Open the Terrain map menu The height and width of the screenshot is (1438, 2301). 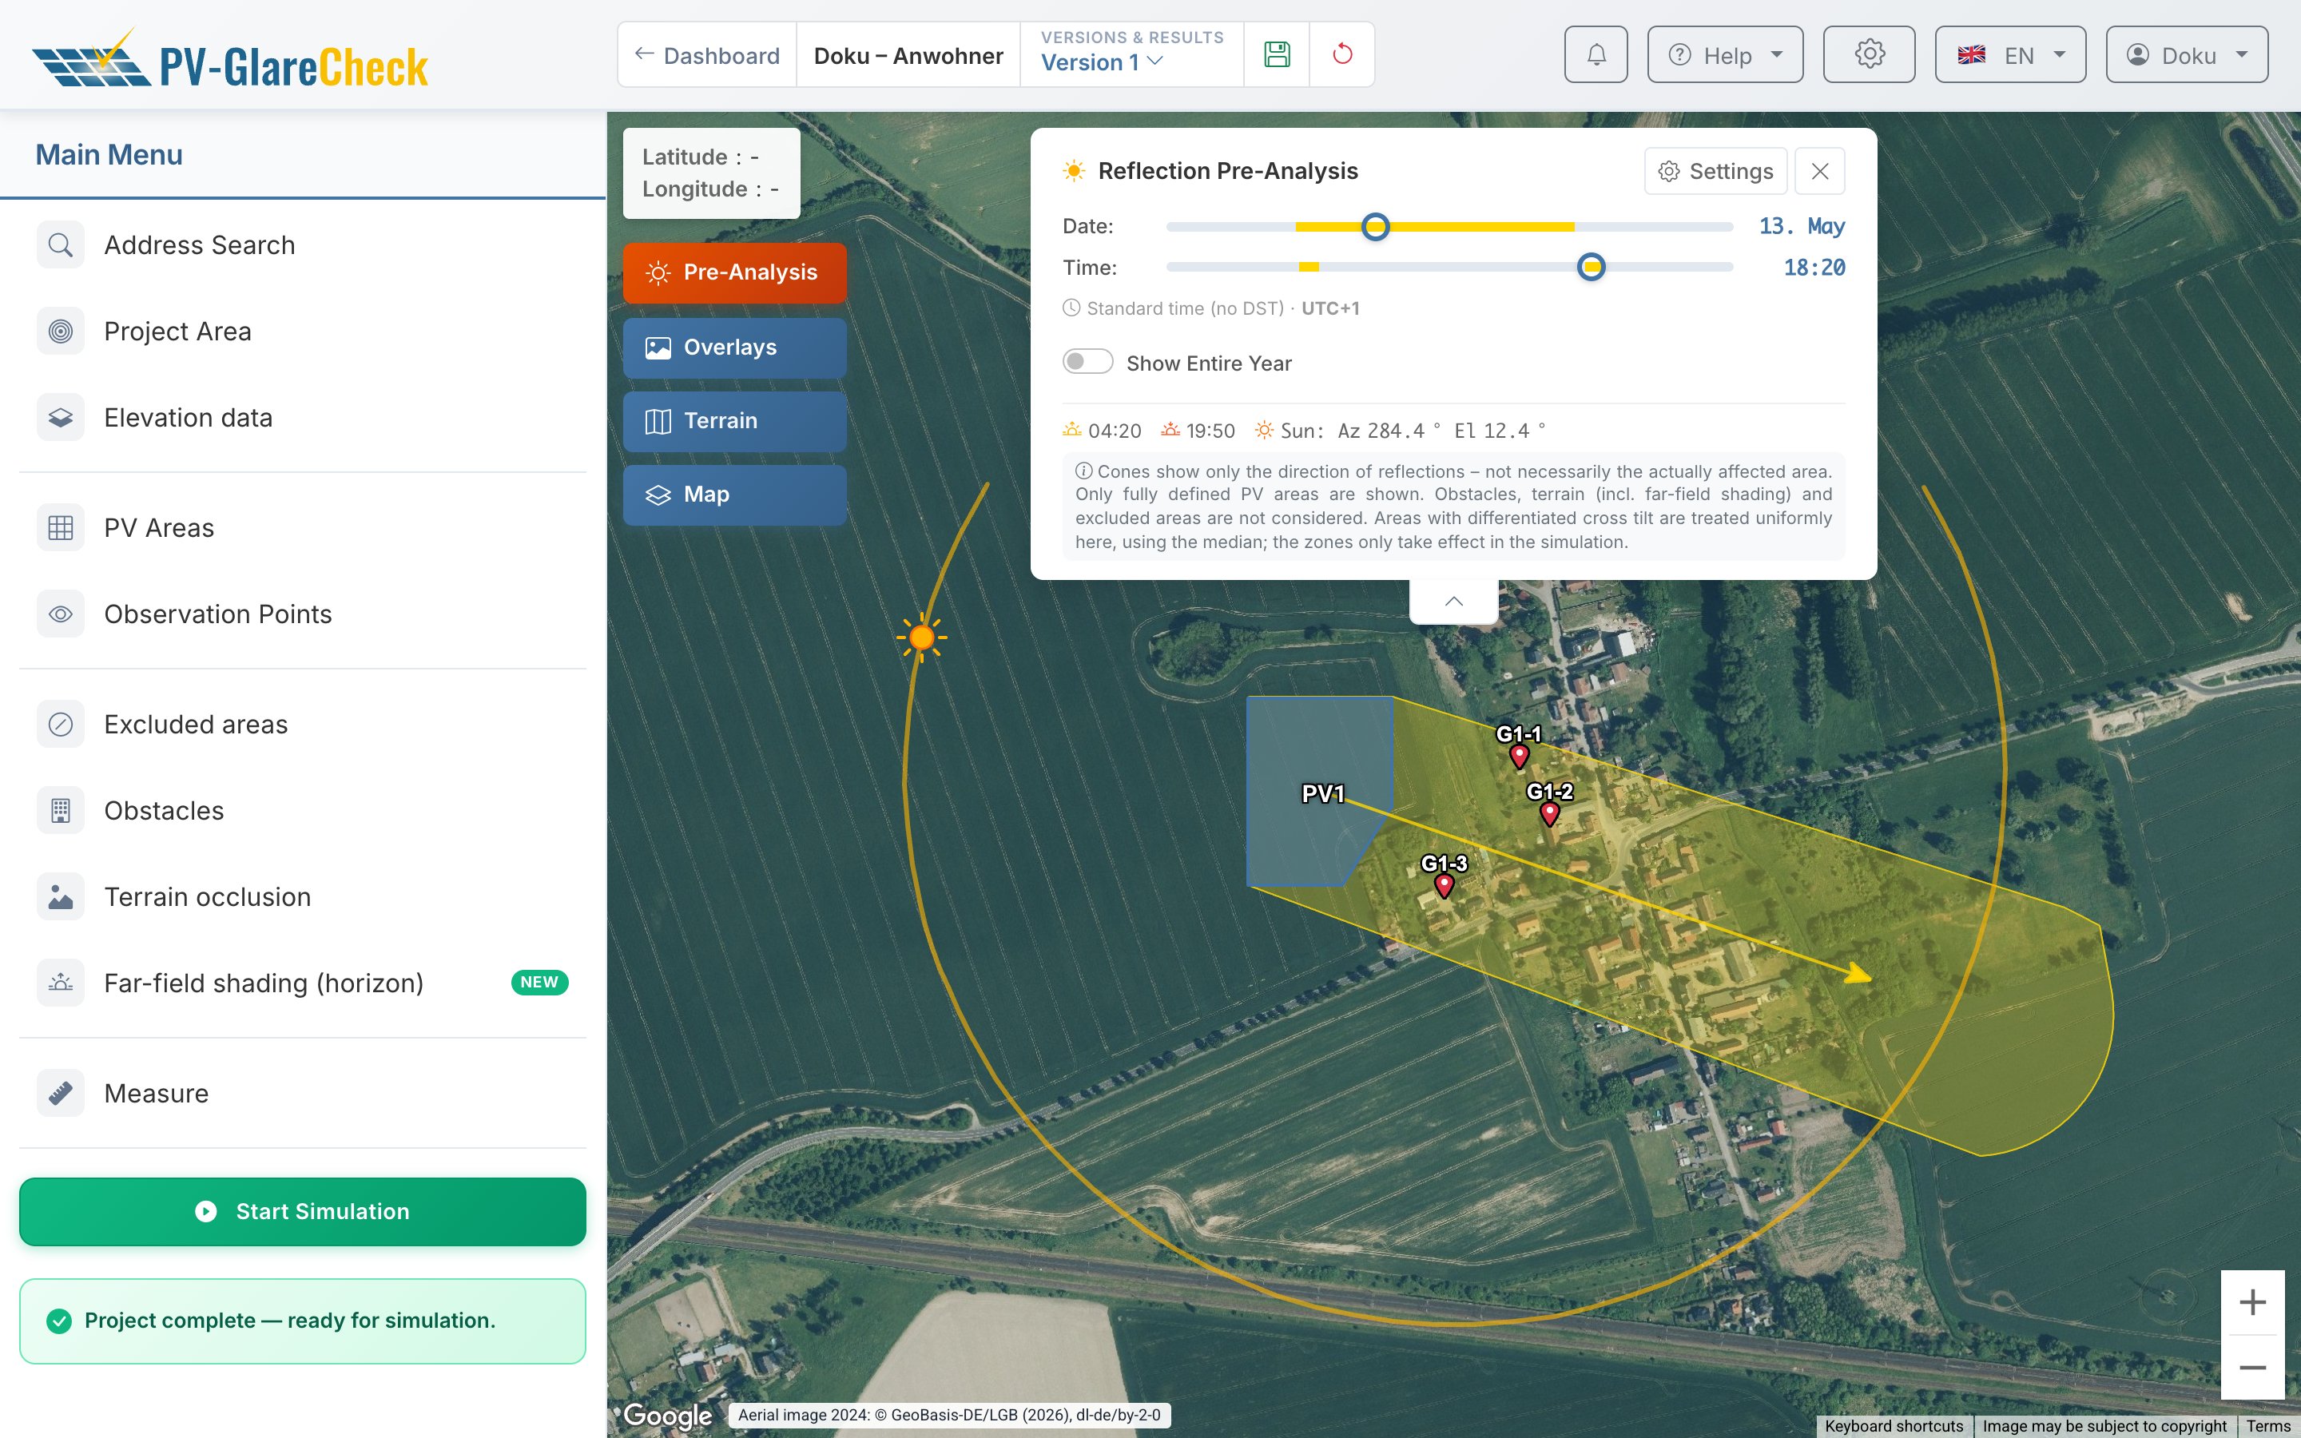[734, 420]
